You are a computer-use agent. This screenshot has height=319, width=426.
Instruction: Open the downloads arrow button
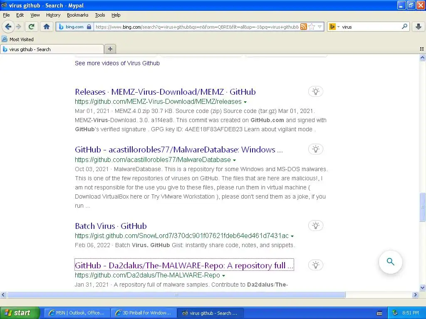pyautogui.click(x=419, y=27)
